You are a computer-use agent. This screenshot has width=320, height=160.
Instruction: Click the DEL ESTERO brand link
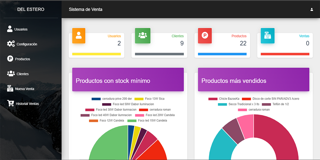(31, 9)
